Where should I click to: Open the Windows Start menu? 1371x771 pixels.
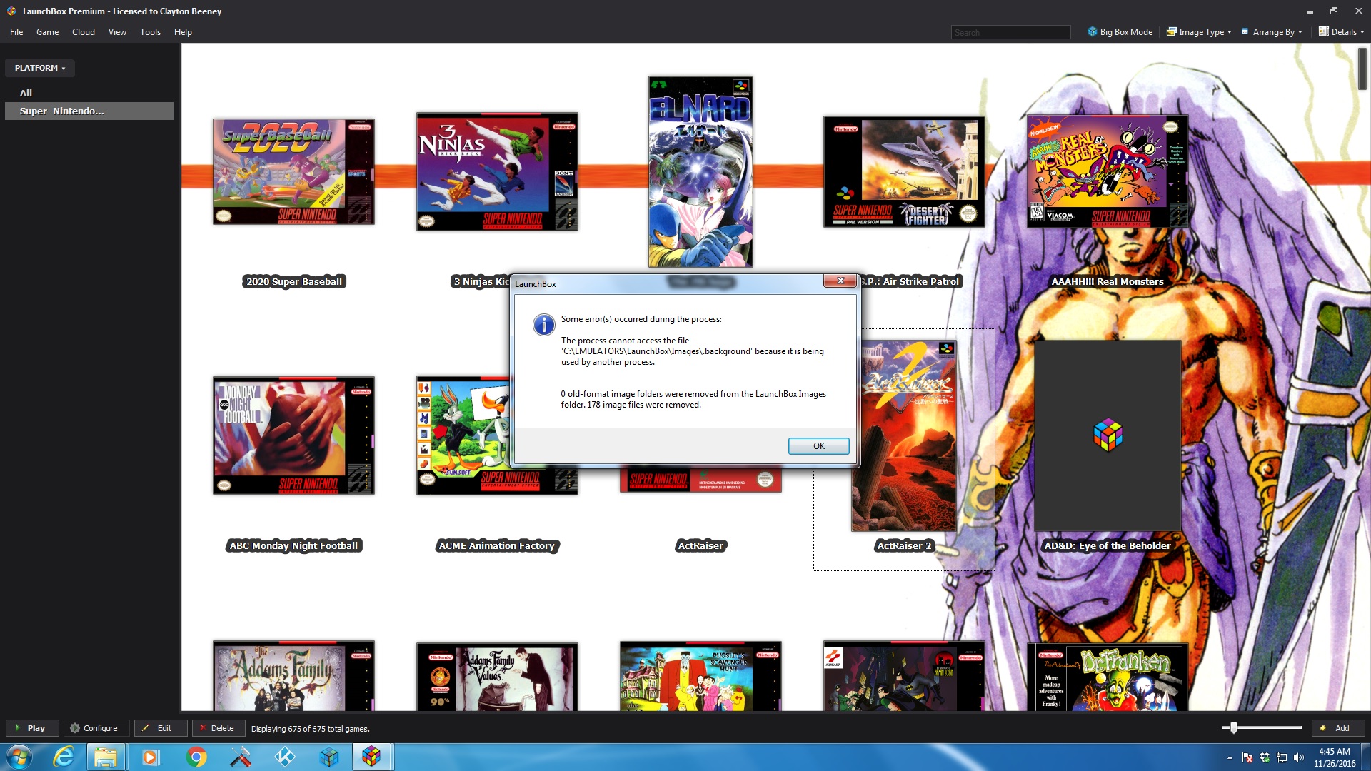pyautogui.click(x=19, y=757)
